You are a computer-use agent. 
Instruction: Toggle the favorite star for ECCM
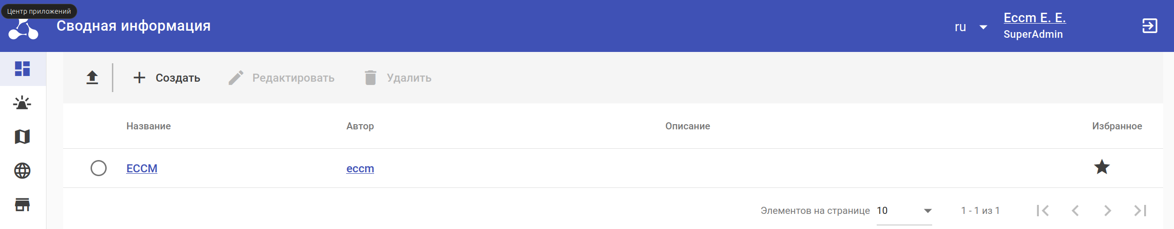1101,167
